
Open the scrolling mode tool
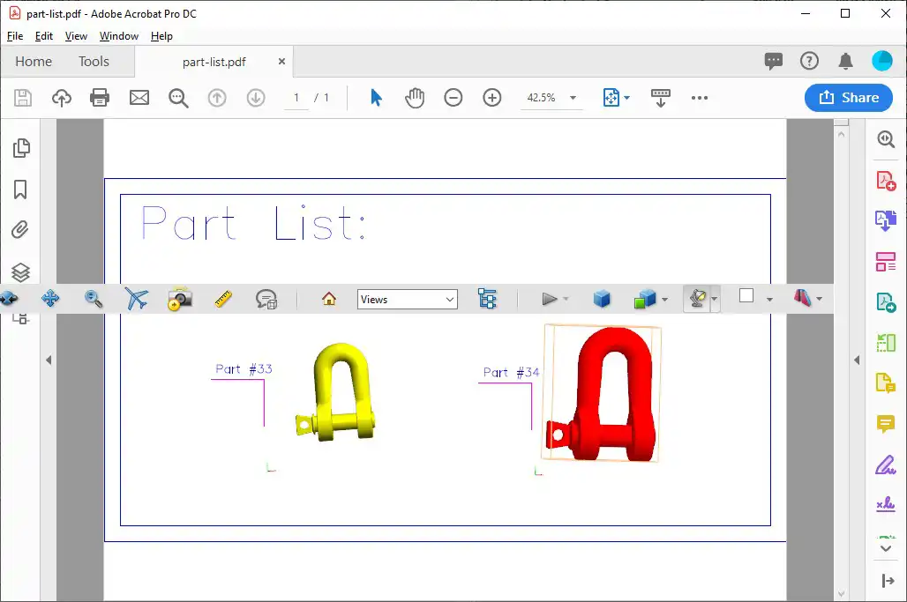(660, 98)
